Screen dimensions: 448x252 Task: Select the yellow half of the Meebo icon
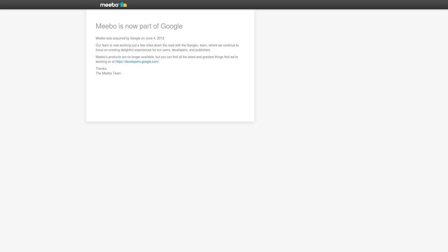[125, 5]
